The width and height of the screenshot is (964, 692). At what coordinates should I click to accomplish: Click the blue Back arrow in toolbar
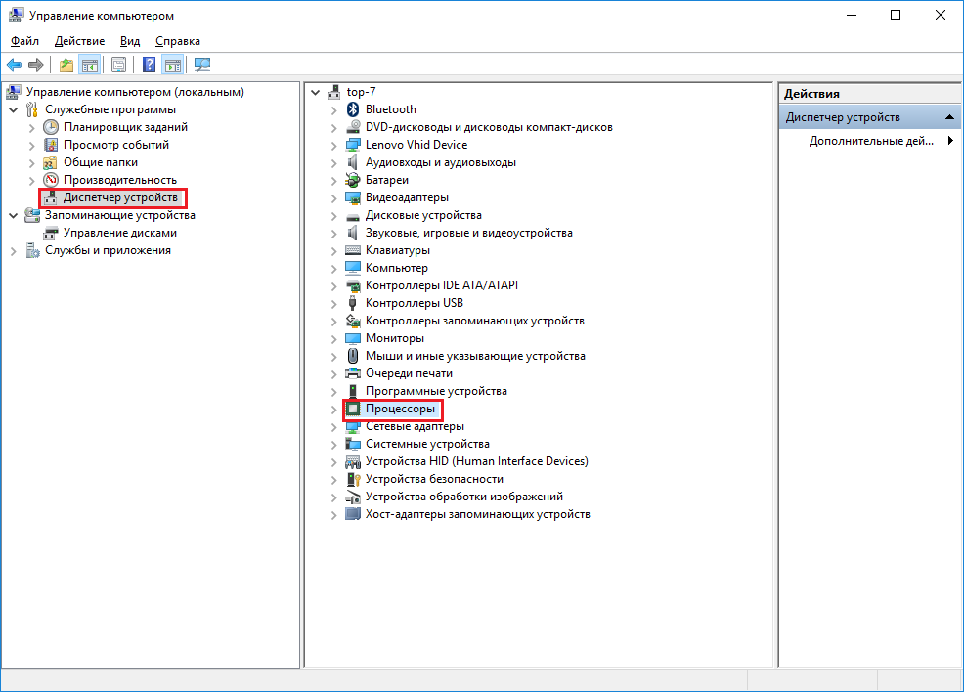(14, 65)
